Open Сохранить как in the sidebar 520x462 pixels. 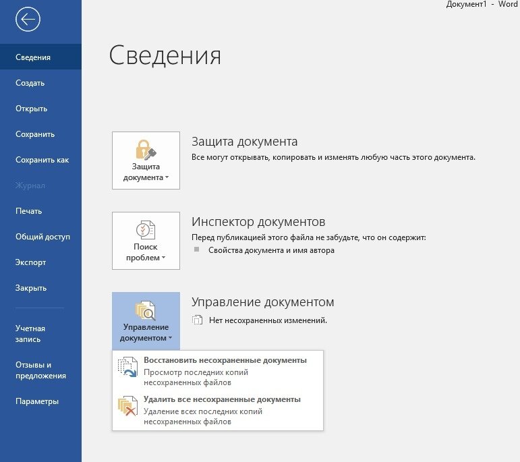tap(40, 160)
